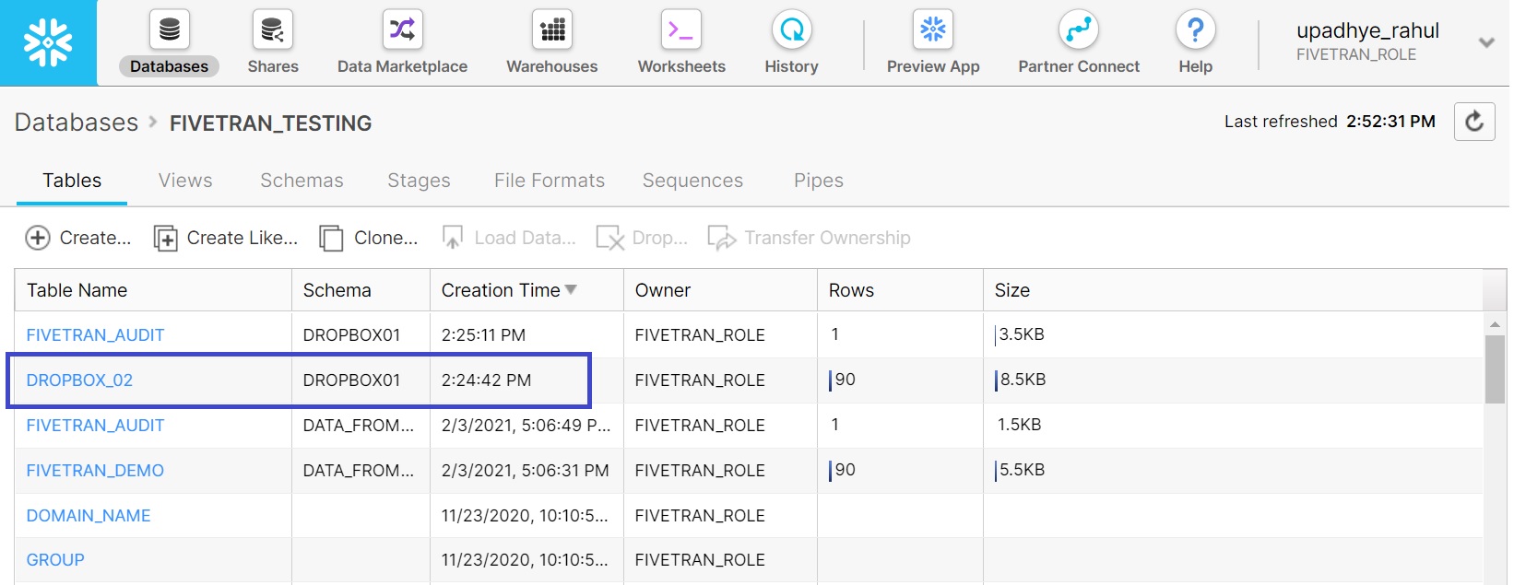1514x585 pixels.
Task: Sort by Size column header
Action: point(1232,290)
